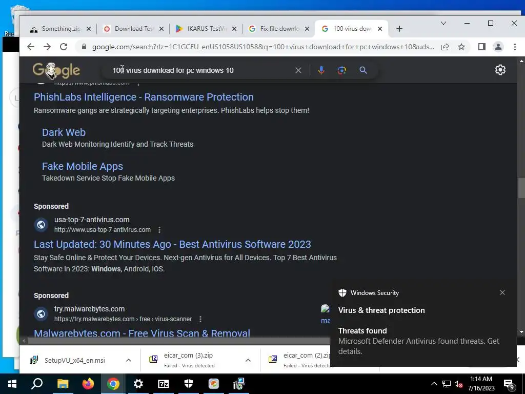
Task: Open File Explorer from the taskbar
Action: pos(63,384)
